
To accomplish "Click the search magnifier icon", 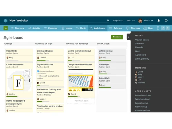I will (108, 20).
